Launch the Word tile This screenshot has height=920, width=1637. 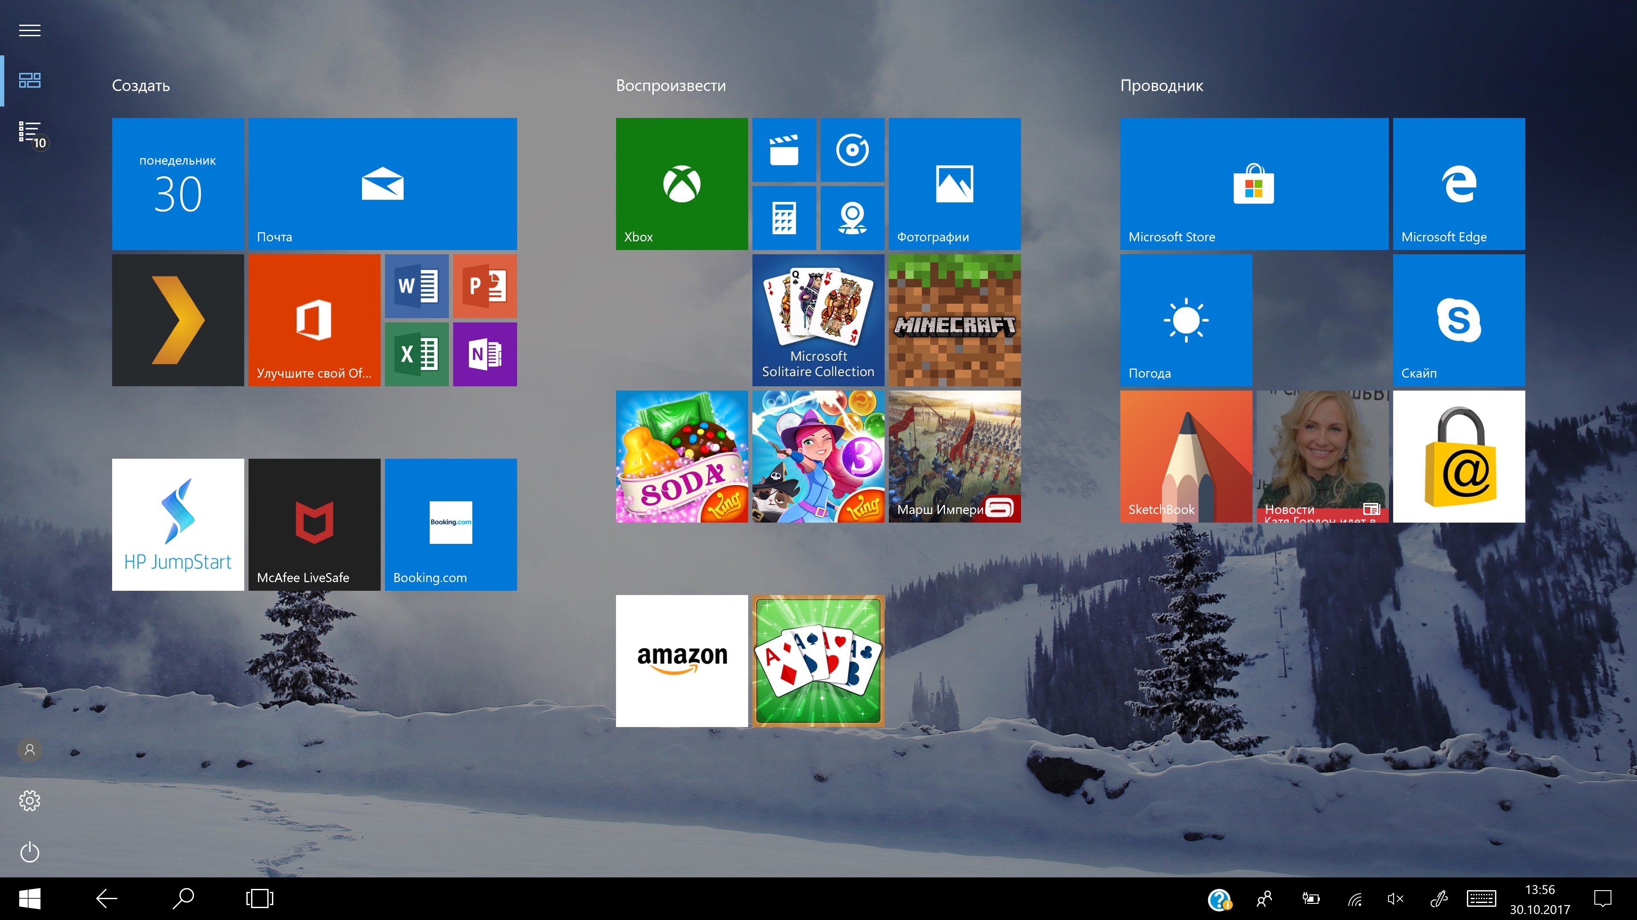click(x=417, y=286)
